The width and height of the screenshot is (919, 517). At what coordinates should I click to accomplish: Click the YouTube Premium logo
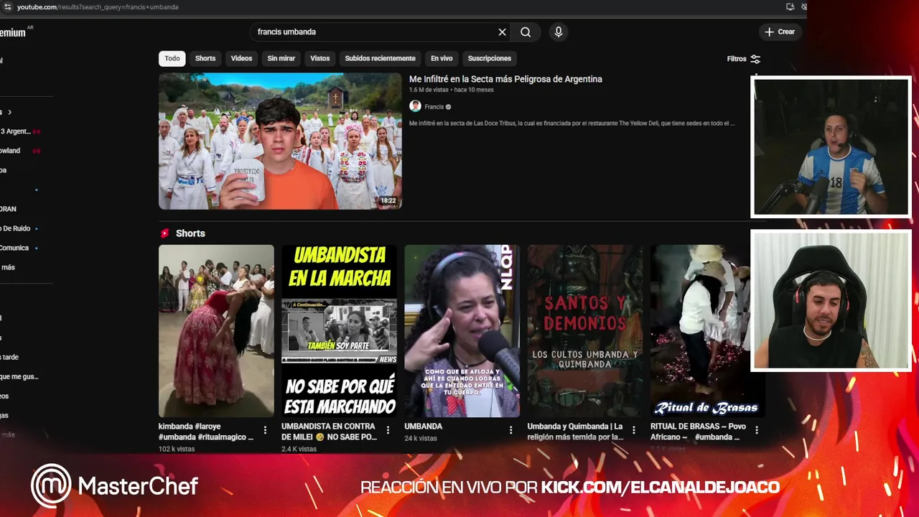[x=14, y=32]
